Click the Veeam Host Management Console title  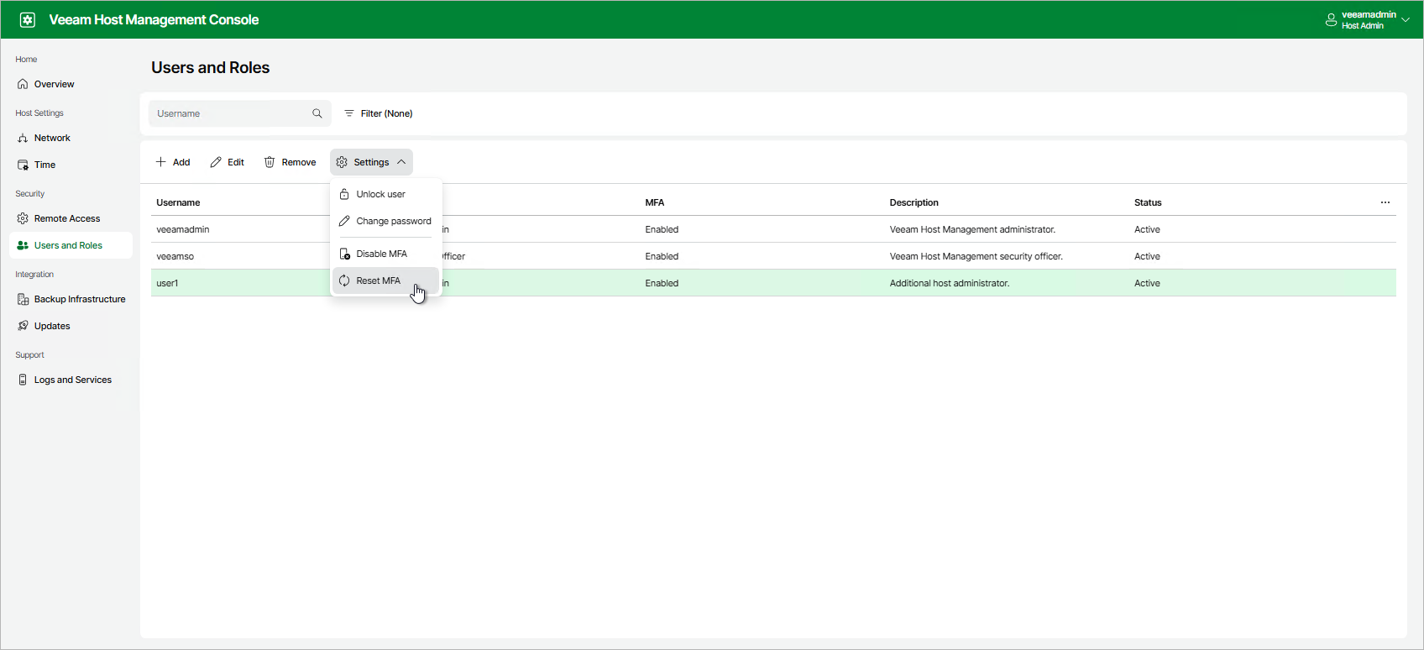pos(154,19)
